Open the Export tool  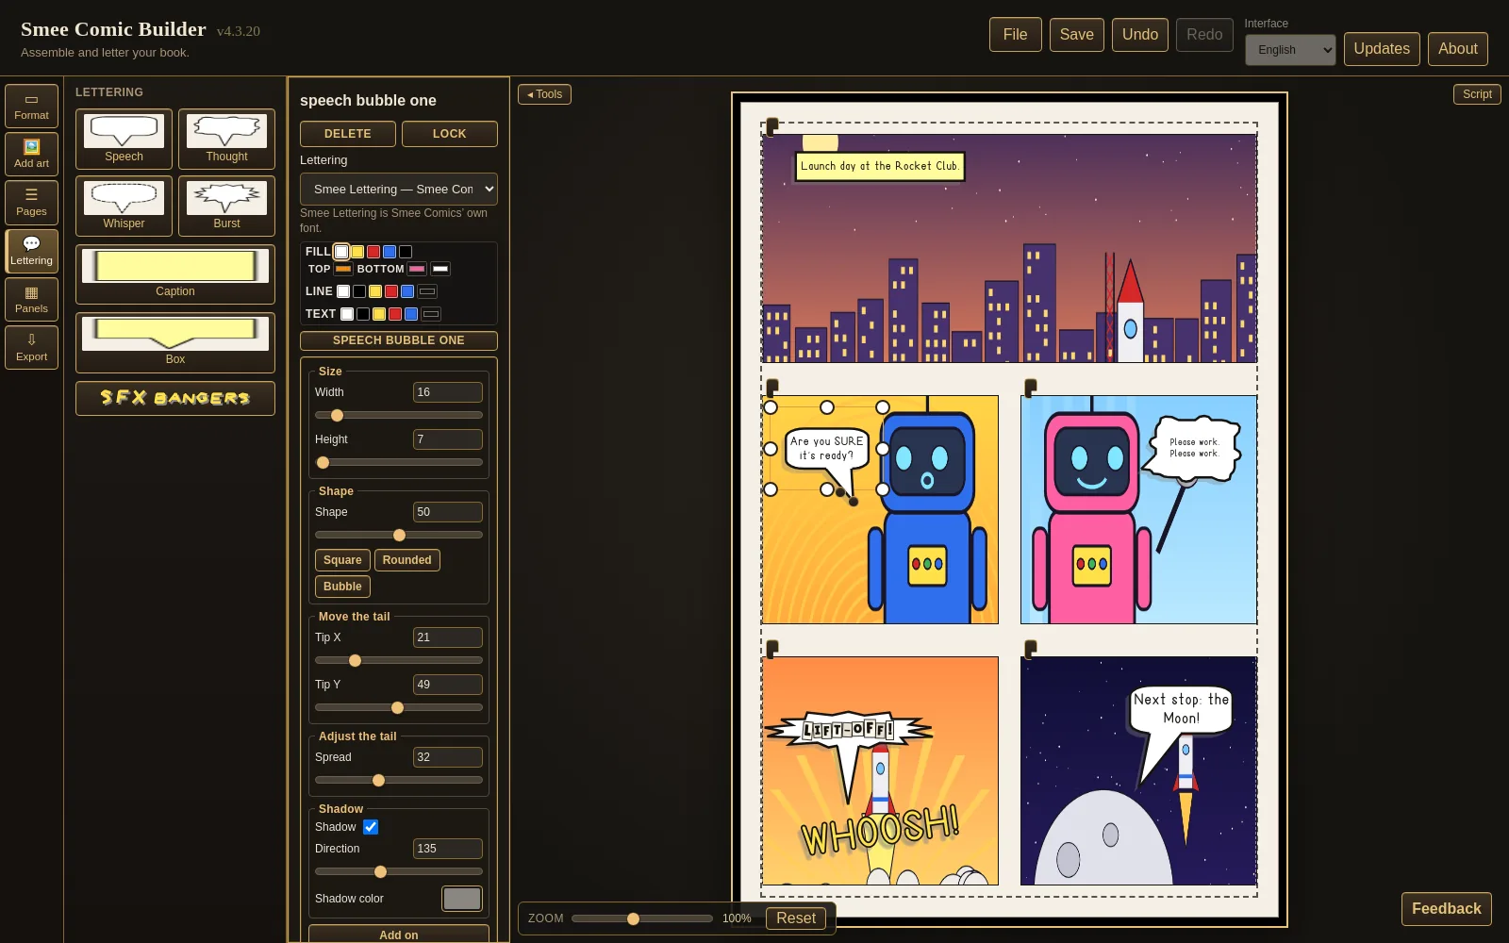pyautogui.click(x=31, y=347)
